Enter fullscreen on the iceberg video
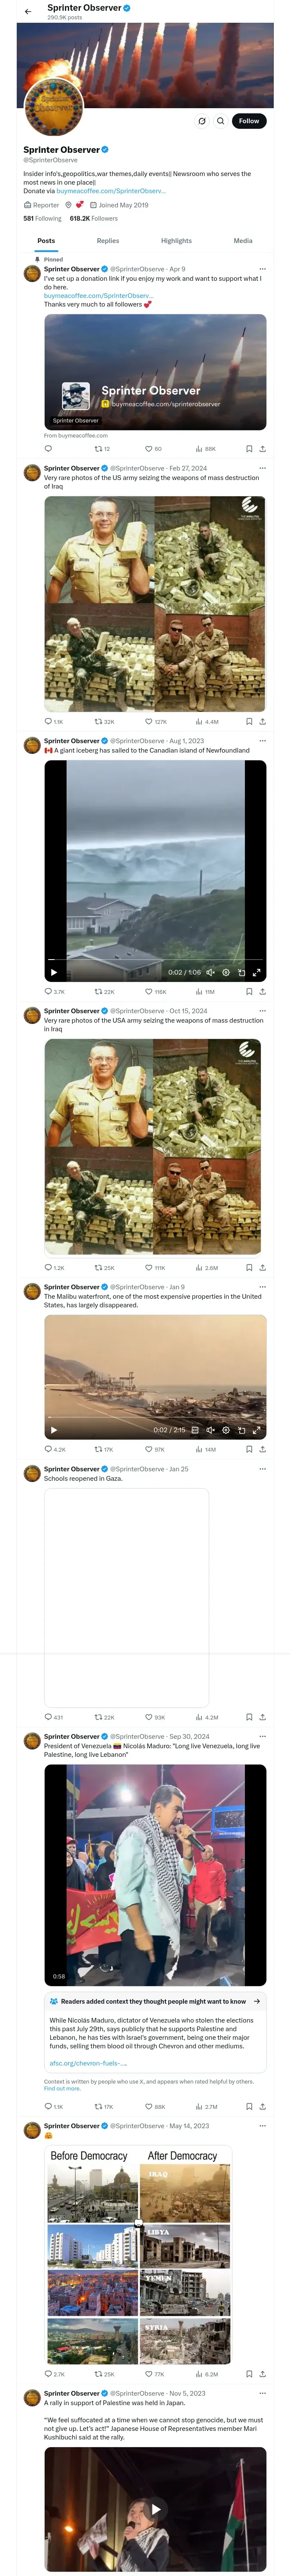The width and height of the screenshot is (290, 2576). [x=257, y=972]
